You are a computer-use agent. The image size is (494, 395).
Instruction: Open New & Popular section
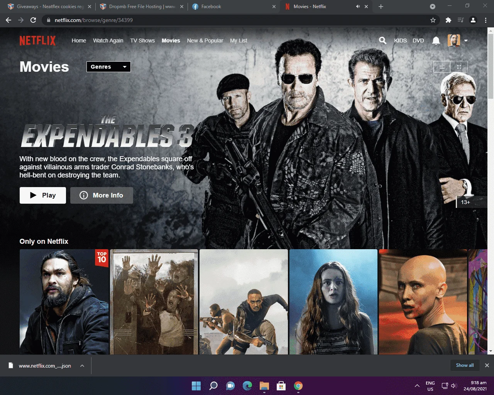[205, 41]
